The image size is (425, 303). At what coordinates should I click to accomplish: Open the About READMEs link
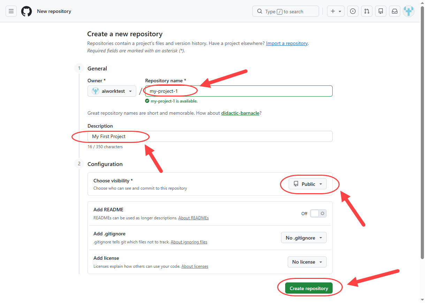[x=193, y=218]
